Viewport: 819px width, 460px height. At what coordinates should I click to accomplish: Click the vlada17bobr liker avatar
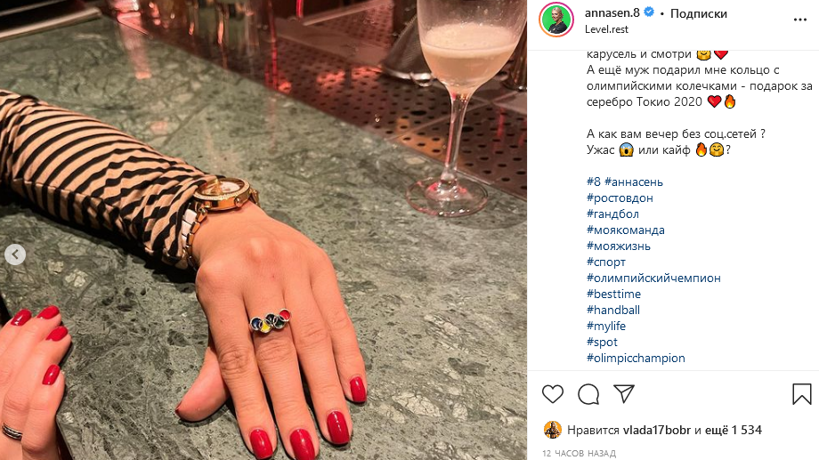(x=553, y=430)
